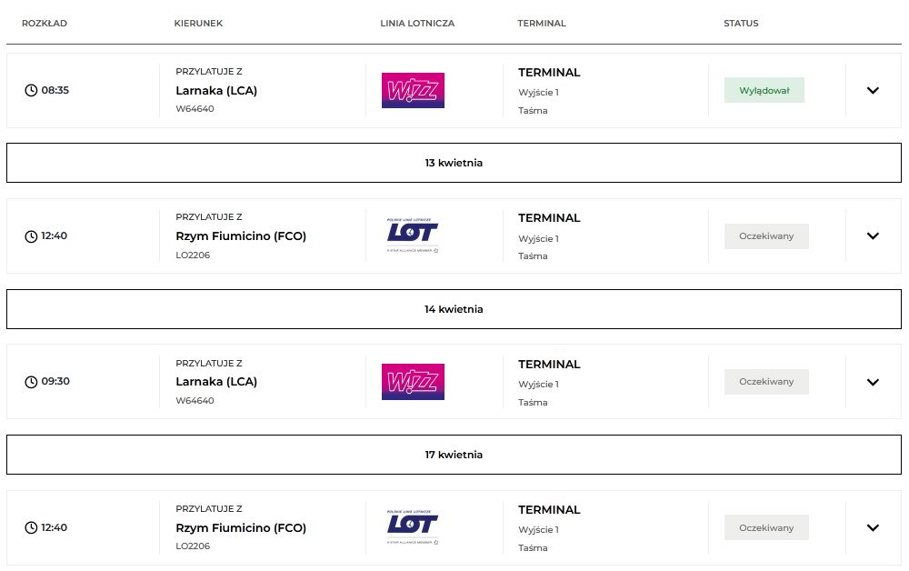
Task: Click the LOT logo on 13 kwietnia flight
Action: 413,235
